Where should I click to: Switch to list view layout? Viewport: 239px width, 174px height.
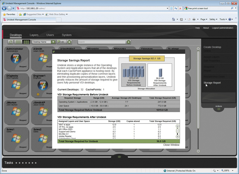(18, 42)
